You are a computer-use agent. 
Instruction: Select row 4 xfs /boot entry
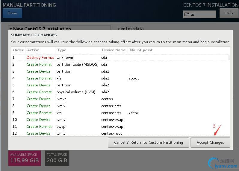coord(120,78)
